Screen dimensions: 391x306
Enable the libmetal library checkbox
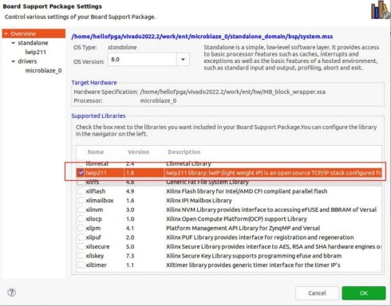coord(81,163)
